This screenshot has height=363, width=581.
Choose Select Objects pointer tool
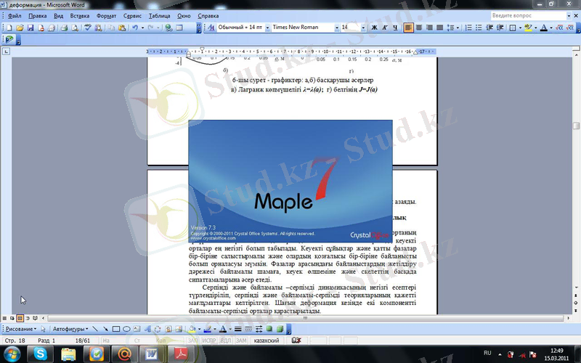pyautogui.click(x=44, y=329)
